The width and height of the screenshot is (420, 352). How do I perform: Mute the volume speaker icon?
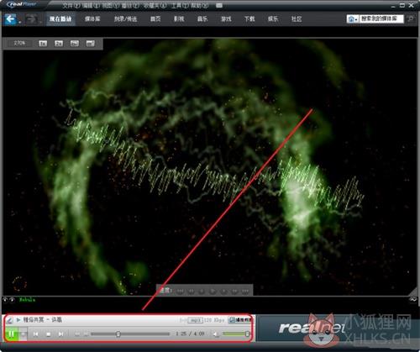tap(216, 334)
